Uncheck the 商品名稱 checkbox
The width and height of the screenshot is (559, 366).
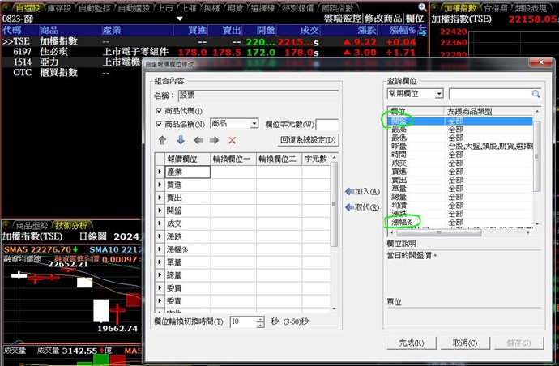click(159, 125)
